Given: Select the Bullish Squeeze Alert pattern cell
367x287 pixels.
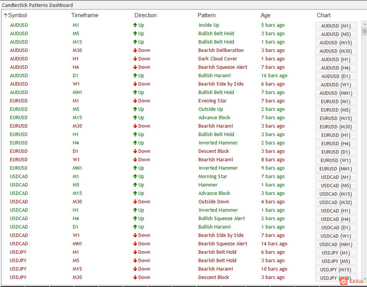Looking at the screenshot, I should [222, 219].
